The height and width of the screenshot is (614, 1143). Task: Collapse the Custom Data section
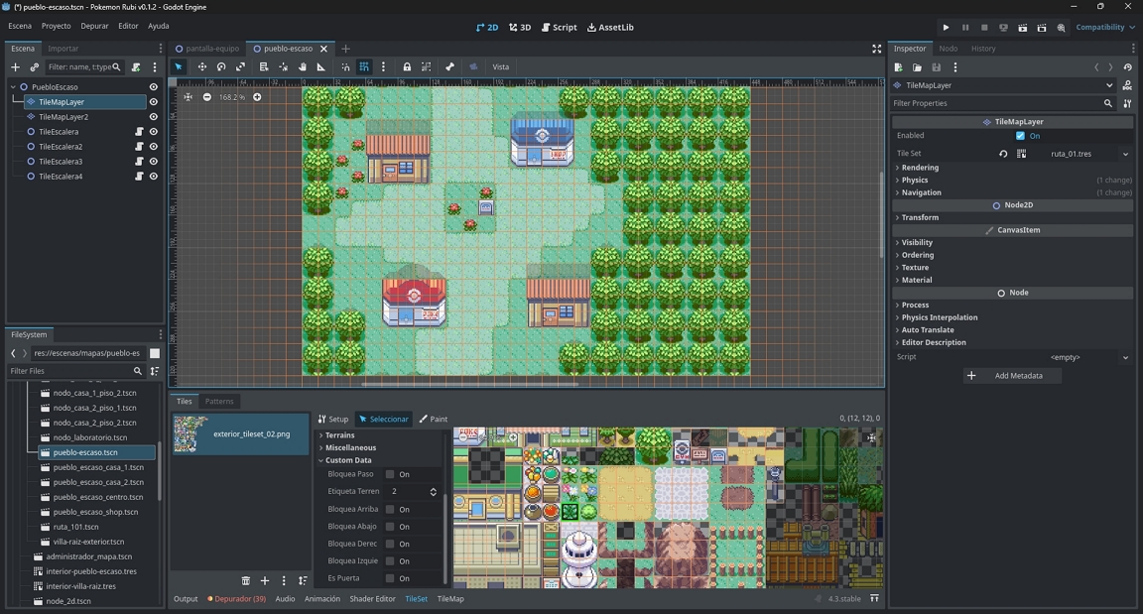click(x=347, y=460)
